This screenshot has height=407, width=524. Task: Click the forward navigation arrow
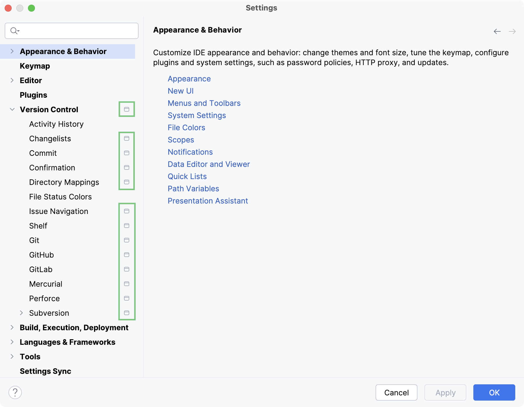(512, 31)
